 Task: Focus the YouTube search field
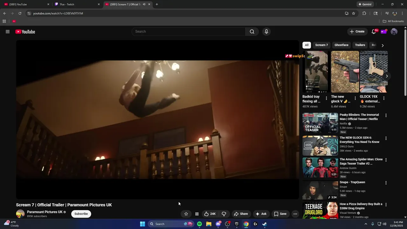tap(188, 31)
